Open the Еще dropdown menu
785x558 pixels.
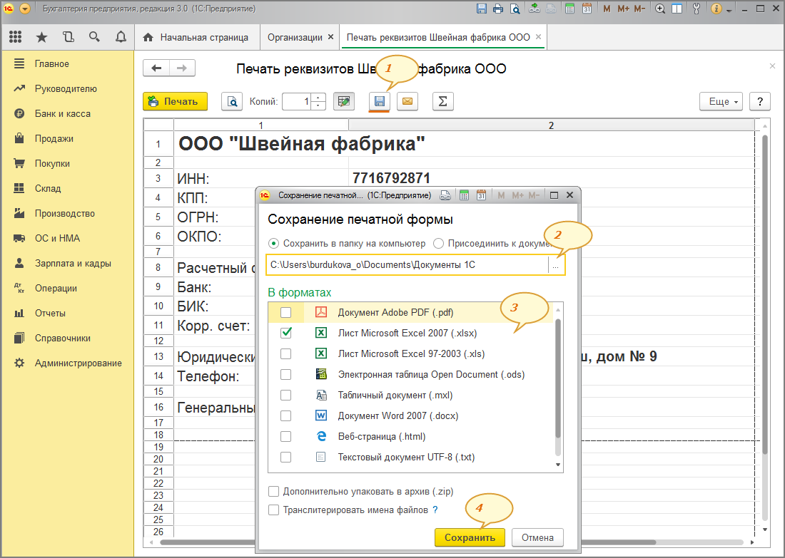point(721,101)
